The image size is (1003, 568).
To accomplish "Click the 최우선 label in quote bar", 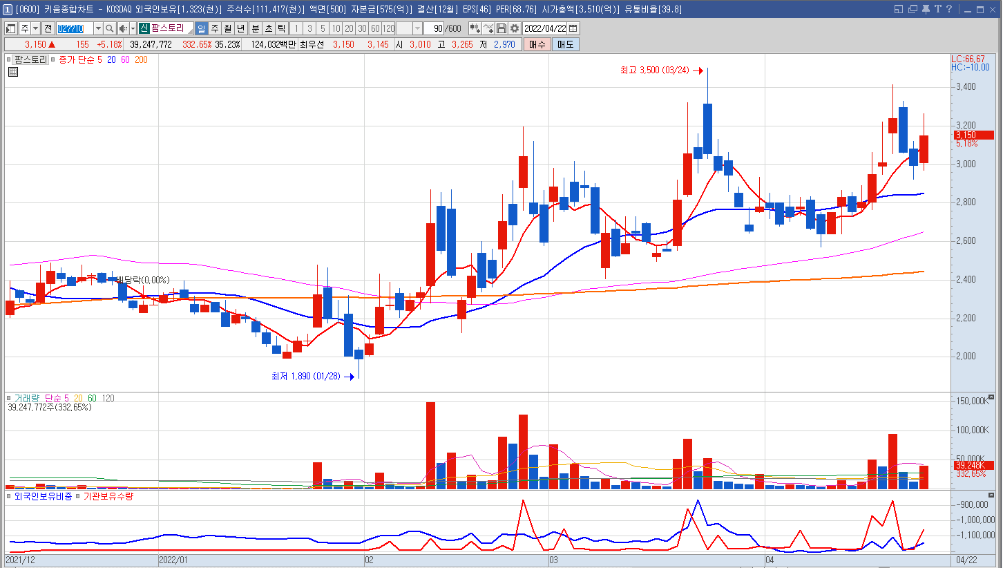I will 311,44.
